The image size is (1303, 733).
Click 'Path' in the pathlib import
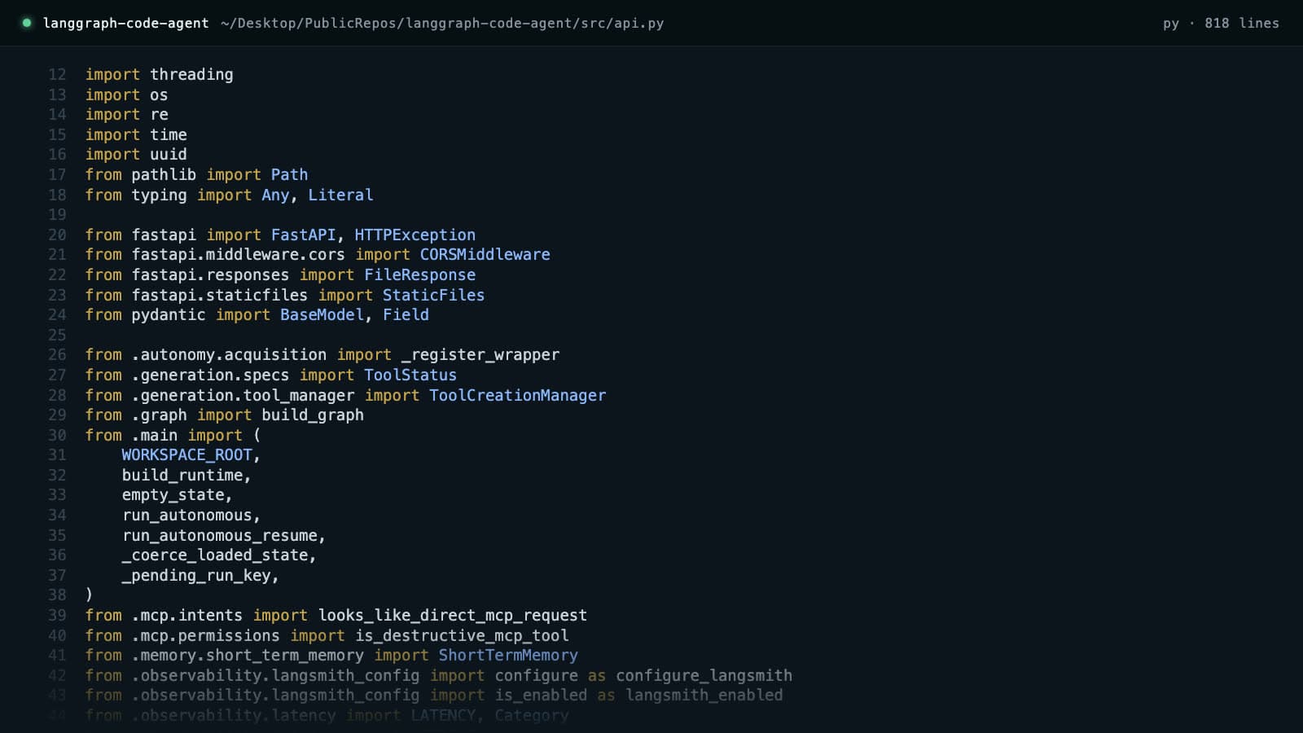[x=289, y=174]
